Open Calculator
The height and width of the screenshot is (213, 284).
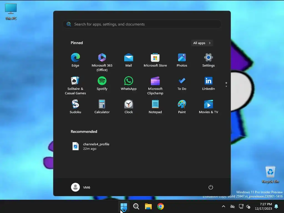[102, 107]
